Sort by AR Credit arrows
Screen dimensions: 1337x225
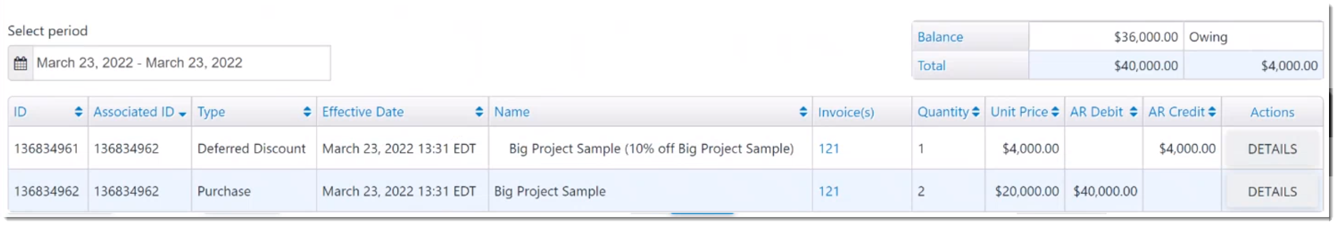click(1212, 112)
